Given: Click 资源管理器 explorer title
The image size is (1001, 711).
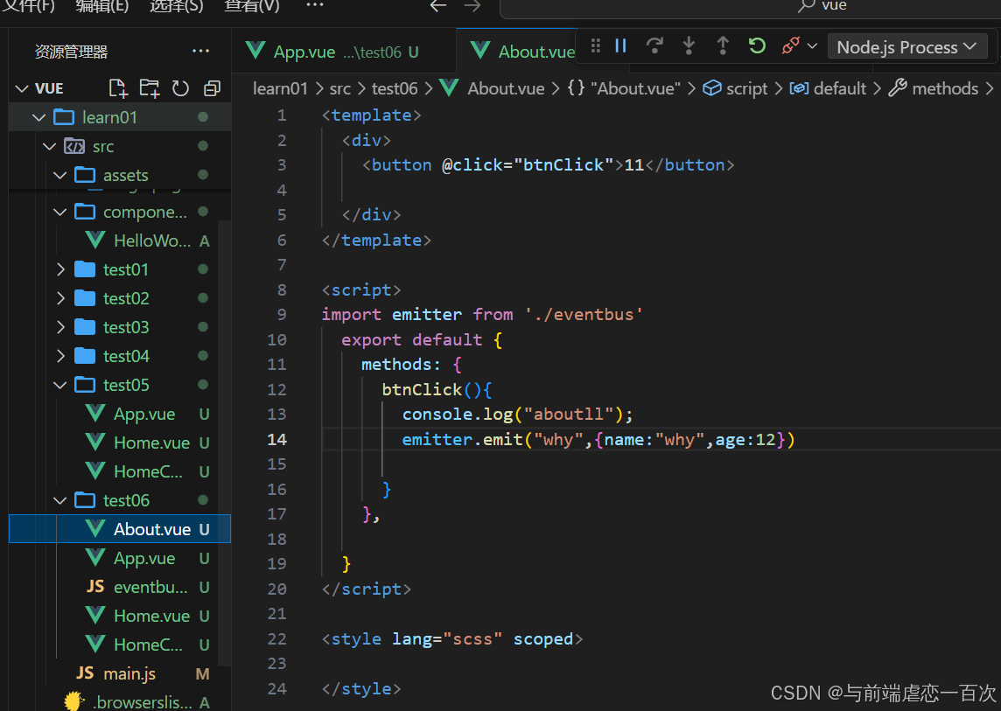Looking at the screenshot, I should click(x=71, y=52).
